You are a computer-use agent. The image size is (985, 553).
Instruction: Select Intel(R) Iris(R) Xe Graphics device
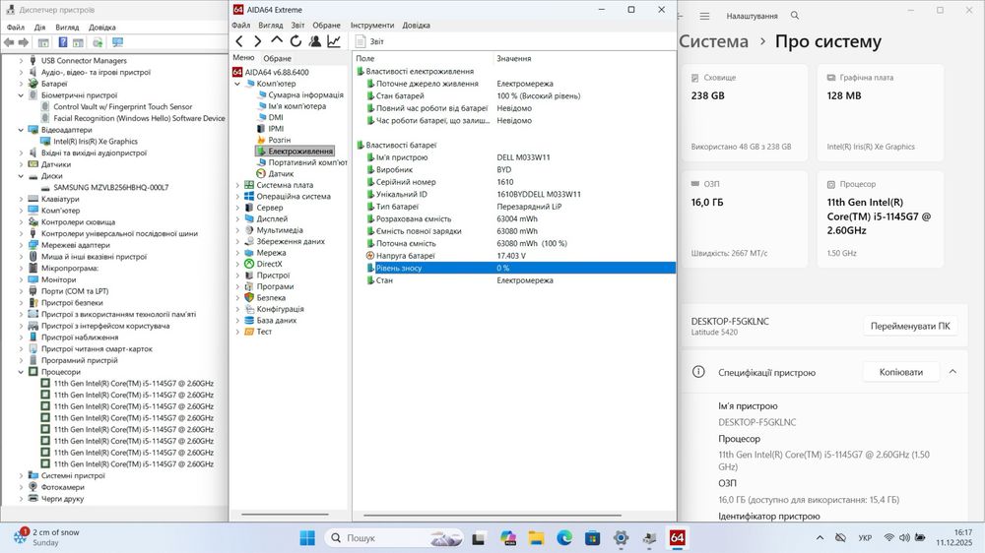point(96,142)
